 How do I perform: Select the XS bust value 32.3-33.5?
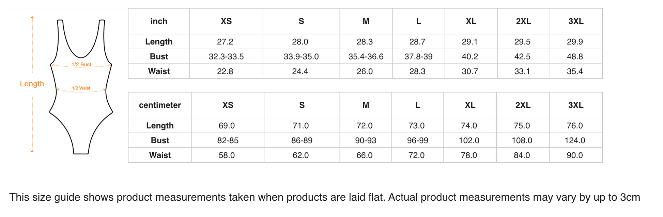tap(226, 56)
